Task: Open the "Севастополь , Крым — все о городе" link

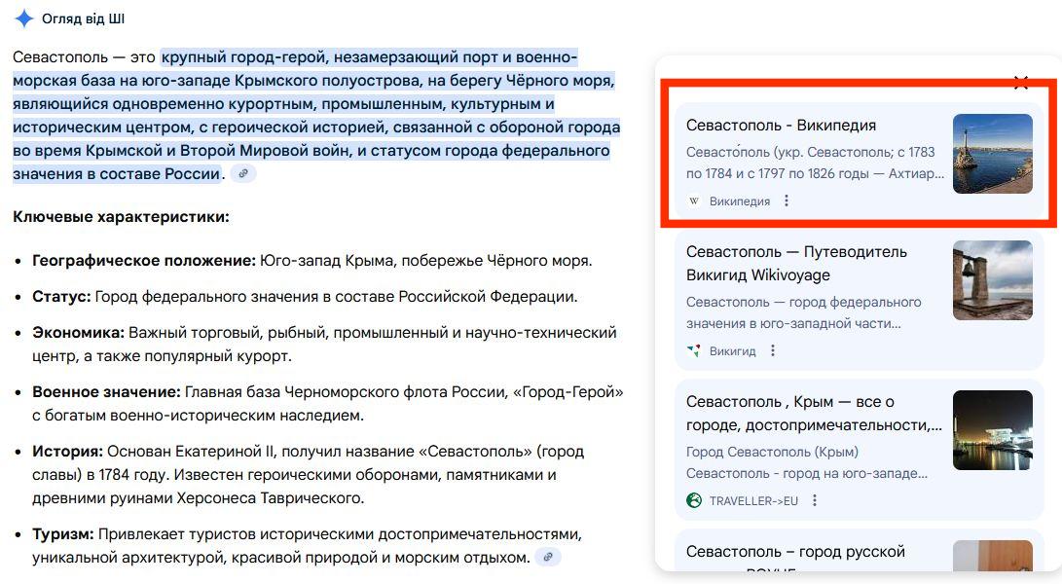Action: click(x=814, y=414)
